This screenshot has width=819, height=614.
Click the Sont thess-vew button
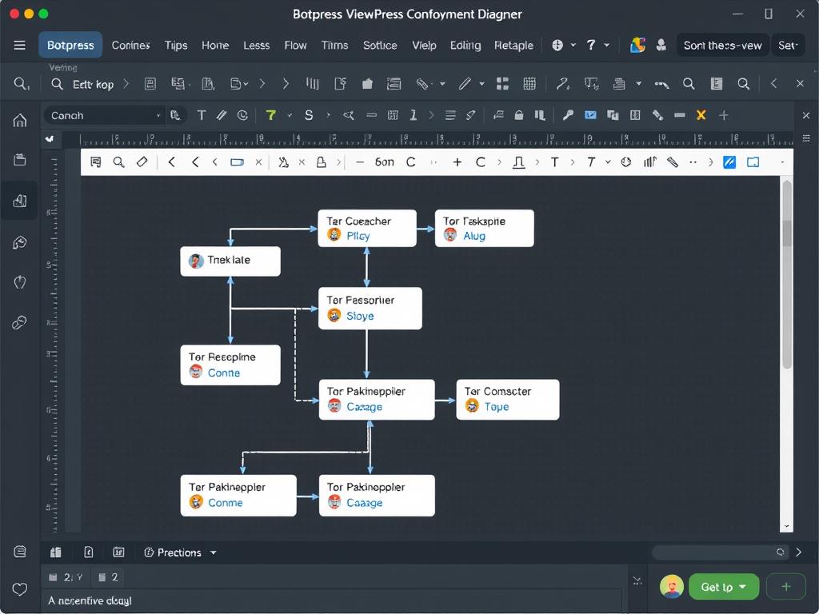click(x=722, y=46)
